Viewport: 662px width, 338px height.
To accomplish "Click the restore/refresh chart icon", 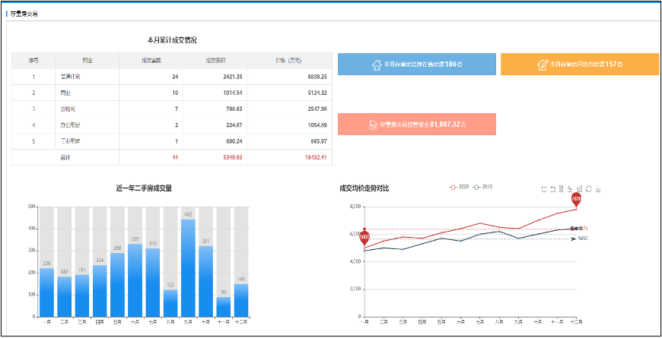I will pos(589,189).
